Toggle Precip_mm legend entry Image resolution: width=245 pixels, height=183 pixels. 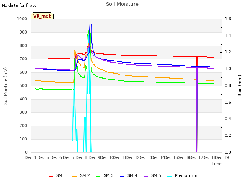coord(182,175)
